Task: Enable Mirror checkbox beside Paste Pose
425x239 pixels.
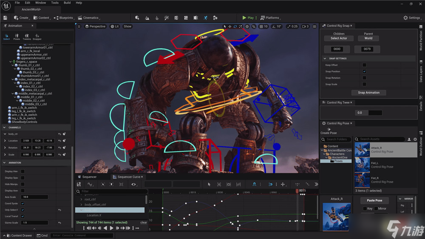Action: click(376, 209)
